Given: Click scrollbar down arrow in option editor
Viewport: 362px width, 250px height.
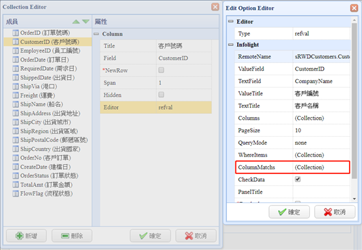Looking at the screenshot, I should click(354, 199).
